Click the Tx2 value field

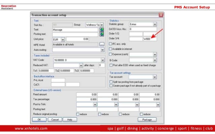[67, 71]
